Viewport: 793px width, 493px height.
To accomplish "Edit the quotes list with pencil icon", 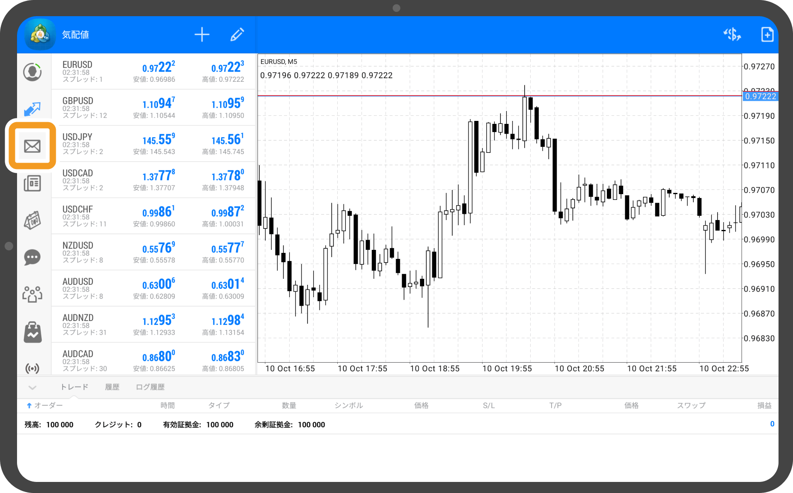I will (237, 34).
